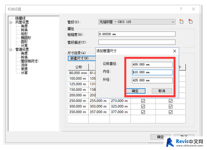Toggle second checkbox in the 300.000 row
The image size is (207, 150).
tap(171, 107)
